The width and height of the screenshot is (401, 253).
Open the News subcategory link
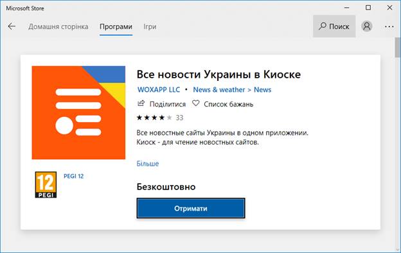(262, 90)
